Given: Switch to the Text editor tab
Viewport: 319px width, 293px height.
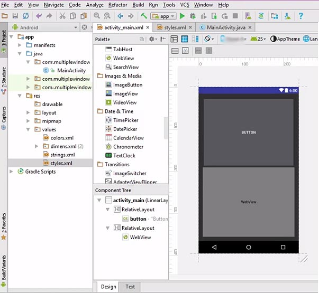Looking at the screenshot, I should click(x=130, y=287).
